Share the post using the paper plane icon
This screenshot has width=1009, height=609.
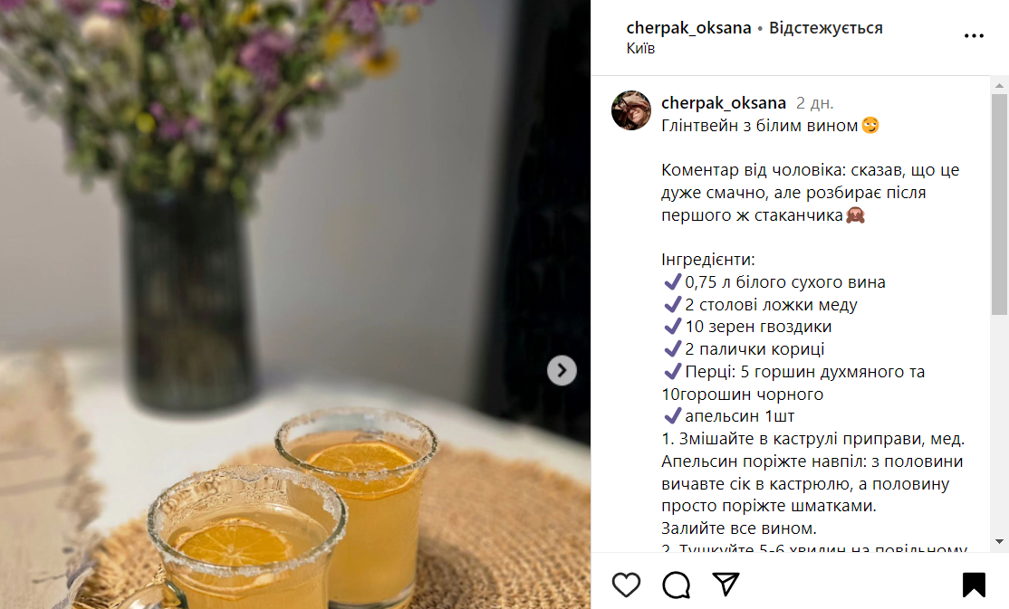[726, 584]
